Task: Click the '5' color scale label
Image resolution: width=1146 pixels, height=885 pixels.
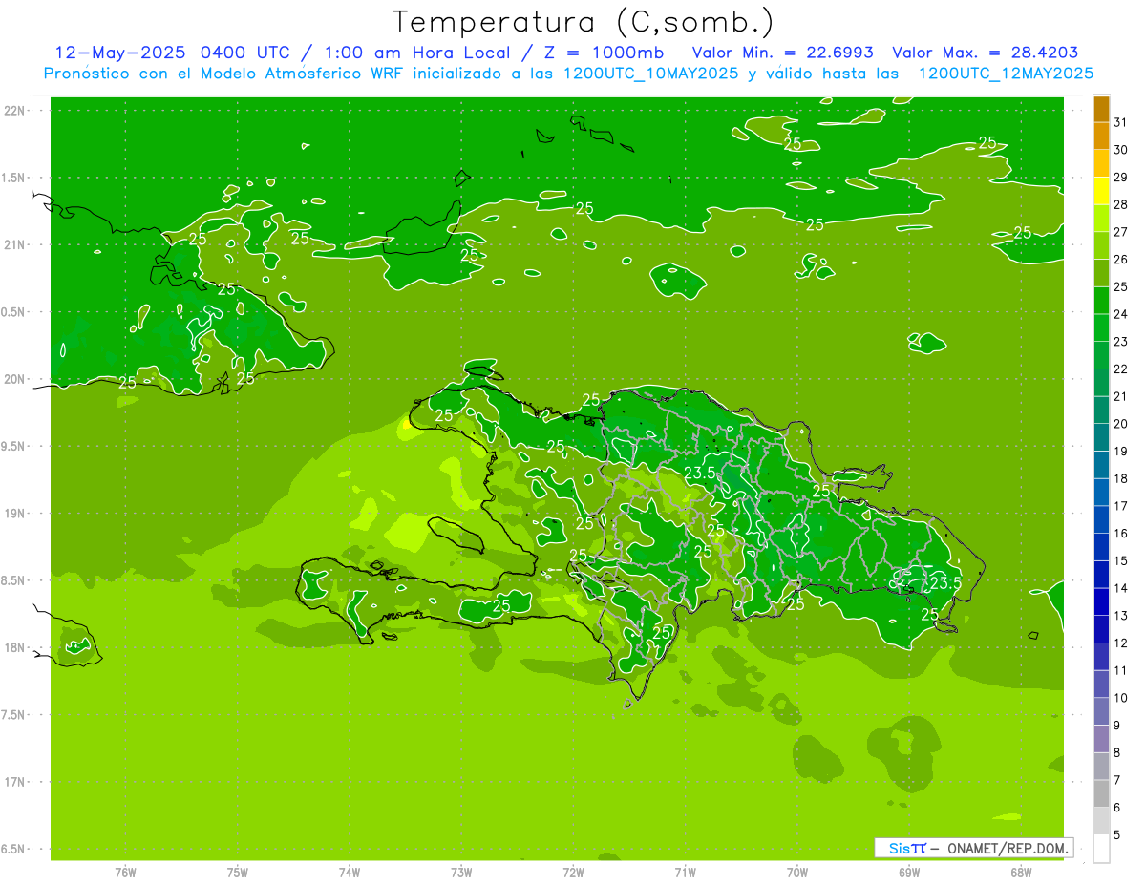Action: point(1117,834)
